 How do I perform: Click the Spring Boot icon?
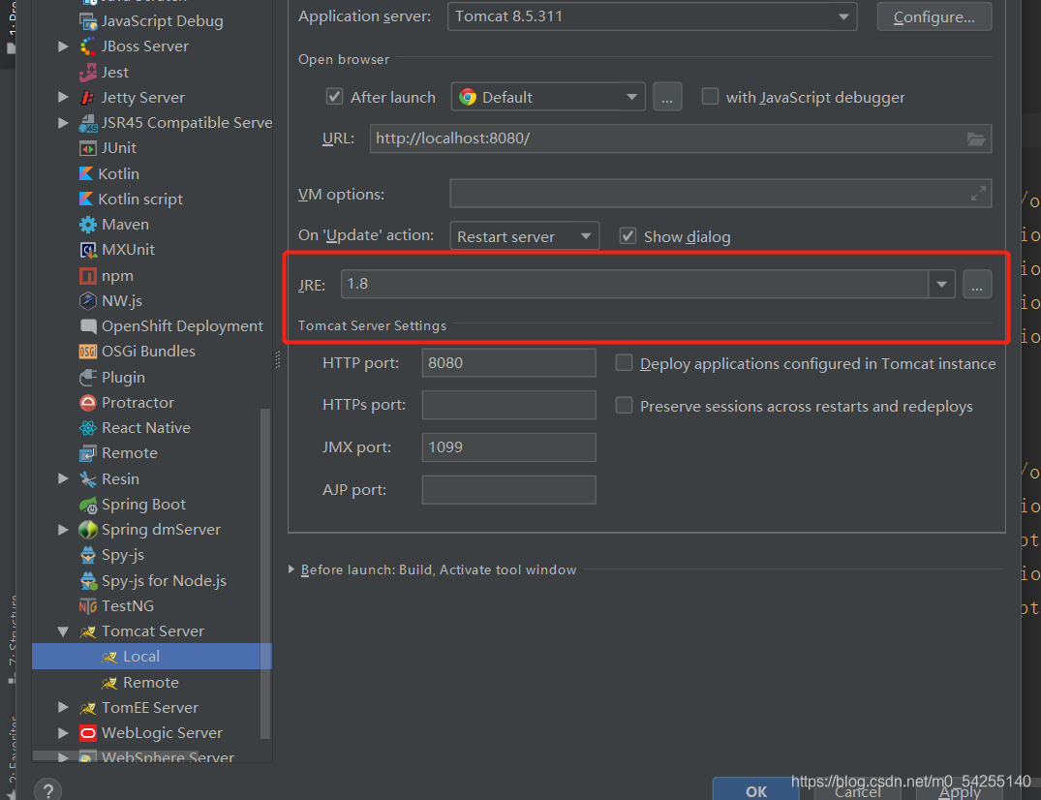coord(87,505)
